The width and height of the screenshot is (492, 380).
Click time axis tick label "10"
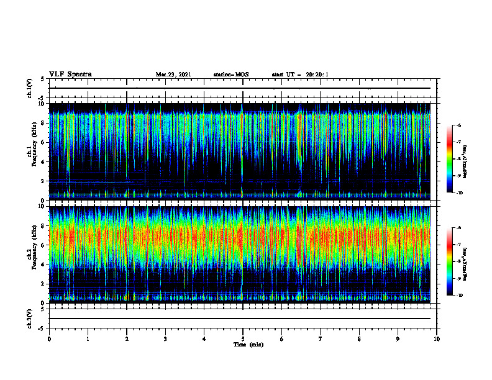(437, 339)
